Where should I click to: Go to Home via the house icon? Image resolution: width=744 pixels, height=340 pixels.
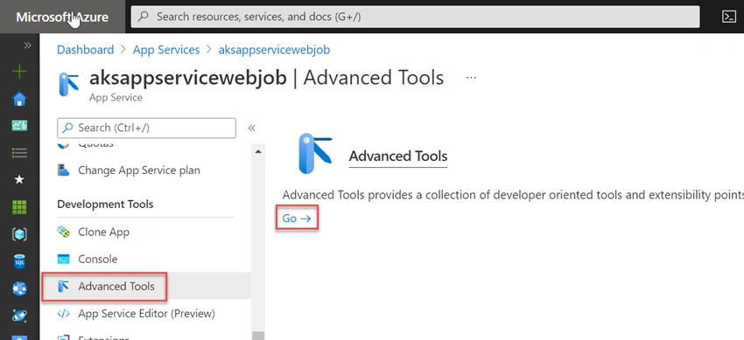(19, 99)
